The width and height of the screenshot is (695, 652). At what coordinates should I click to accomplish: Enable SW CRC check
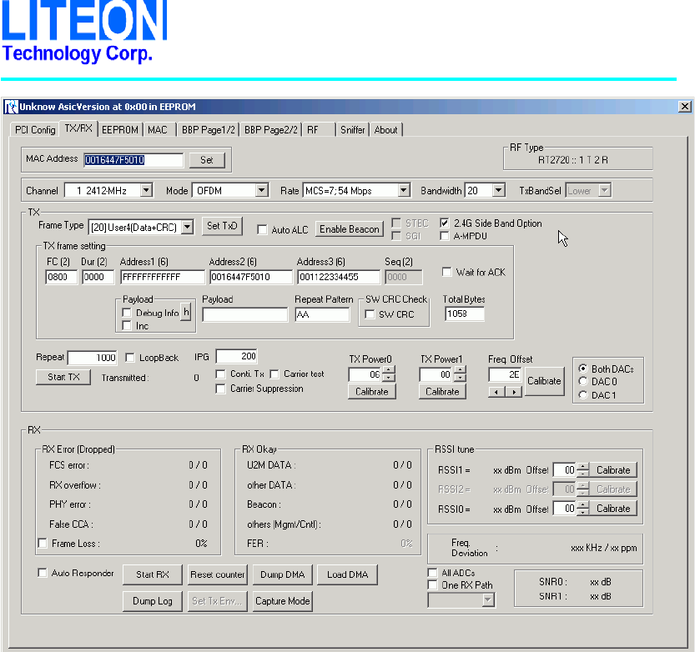(x=370, y=314)
